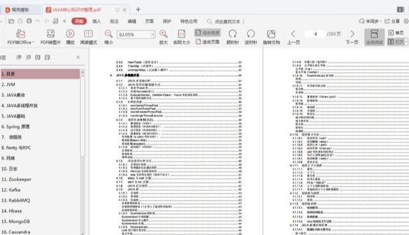The width and height of the screenshot is (409, 235).
Task: Toggle 适合页面 fit page mode
Action: tap(207, 42)
